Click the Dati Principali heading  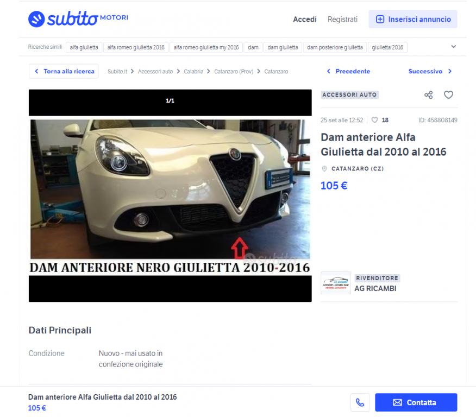pos(60,330)
